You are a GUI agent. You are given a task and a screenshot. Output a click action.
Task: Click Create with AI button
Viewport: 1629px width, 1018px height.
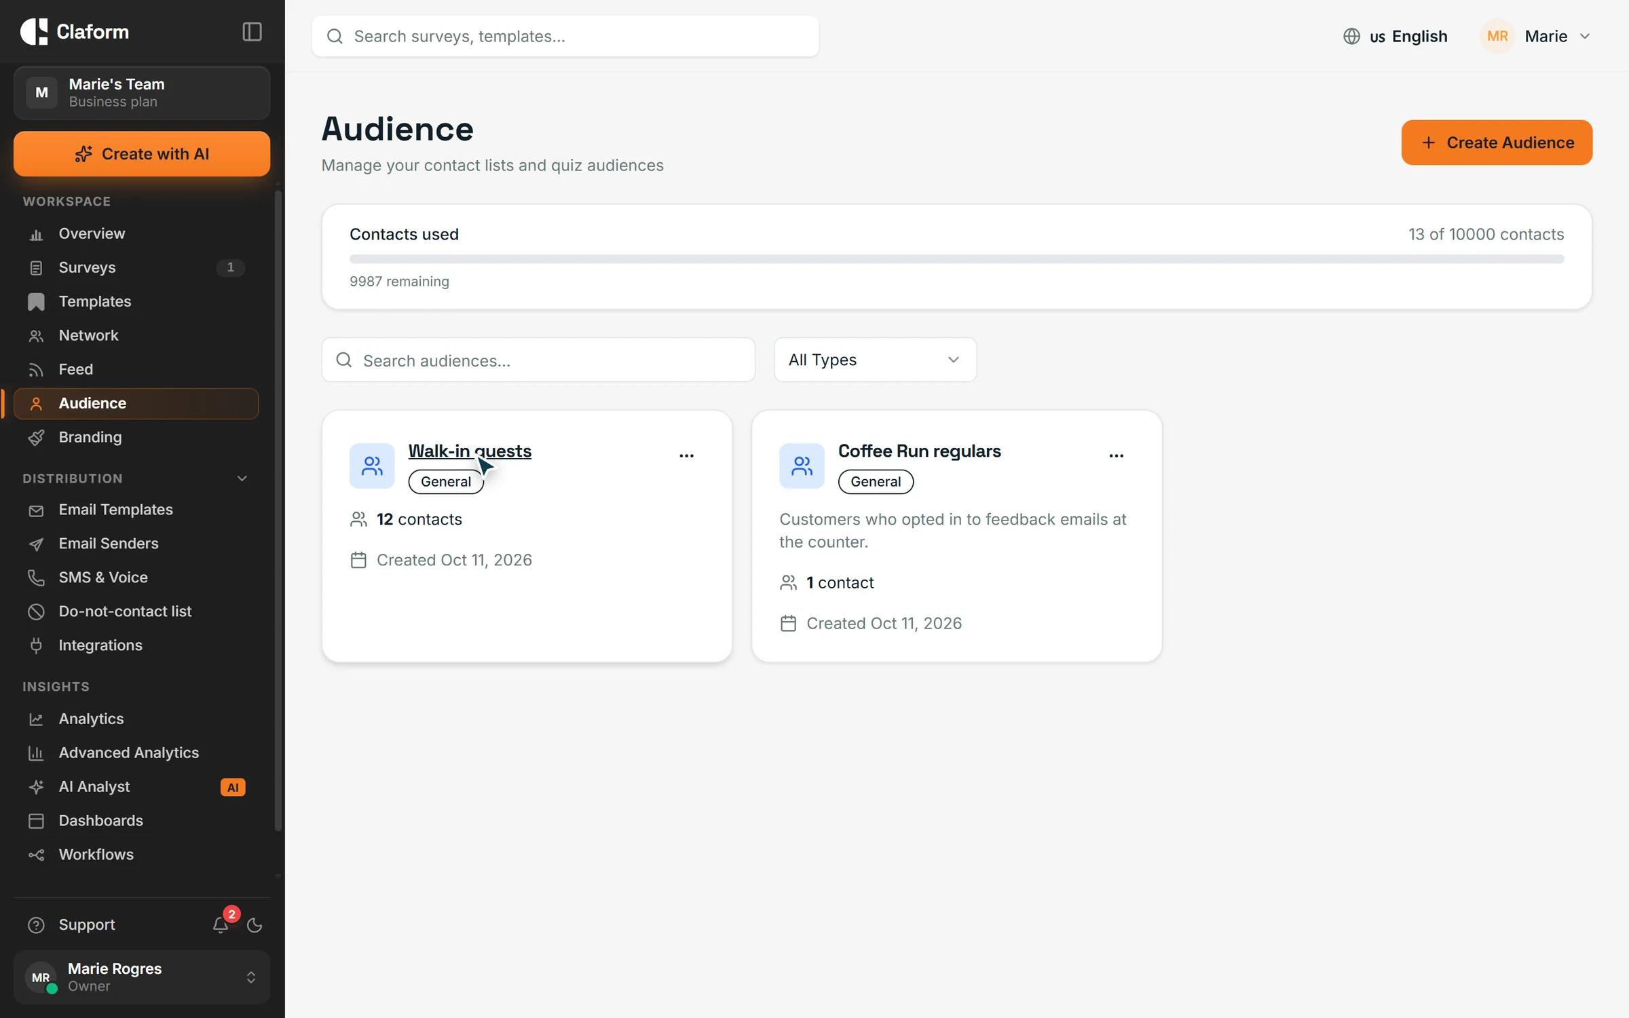point(142,154)
